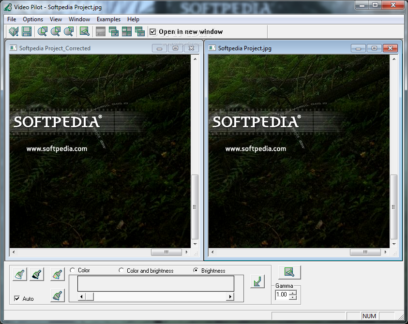Click the save floppy disk toolbar icon
Screen dimensions: 408x324
[x=27, y=32]
